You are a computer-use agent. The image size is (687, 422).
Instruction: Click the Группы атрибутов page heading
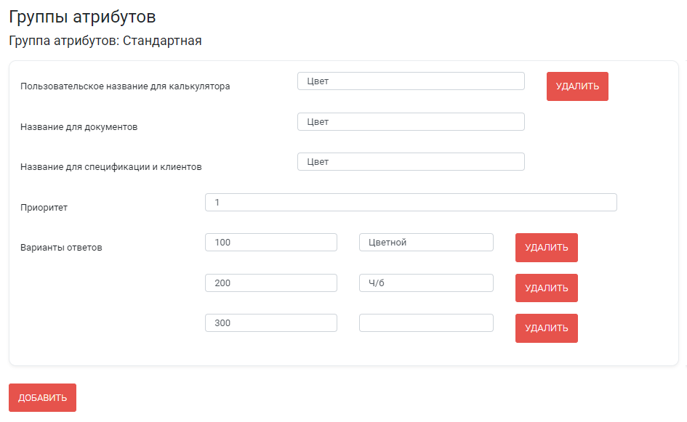82,17
